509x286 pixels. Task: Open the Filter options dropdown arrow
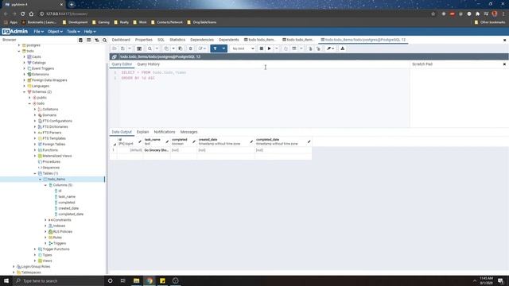point(223,48)
